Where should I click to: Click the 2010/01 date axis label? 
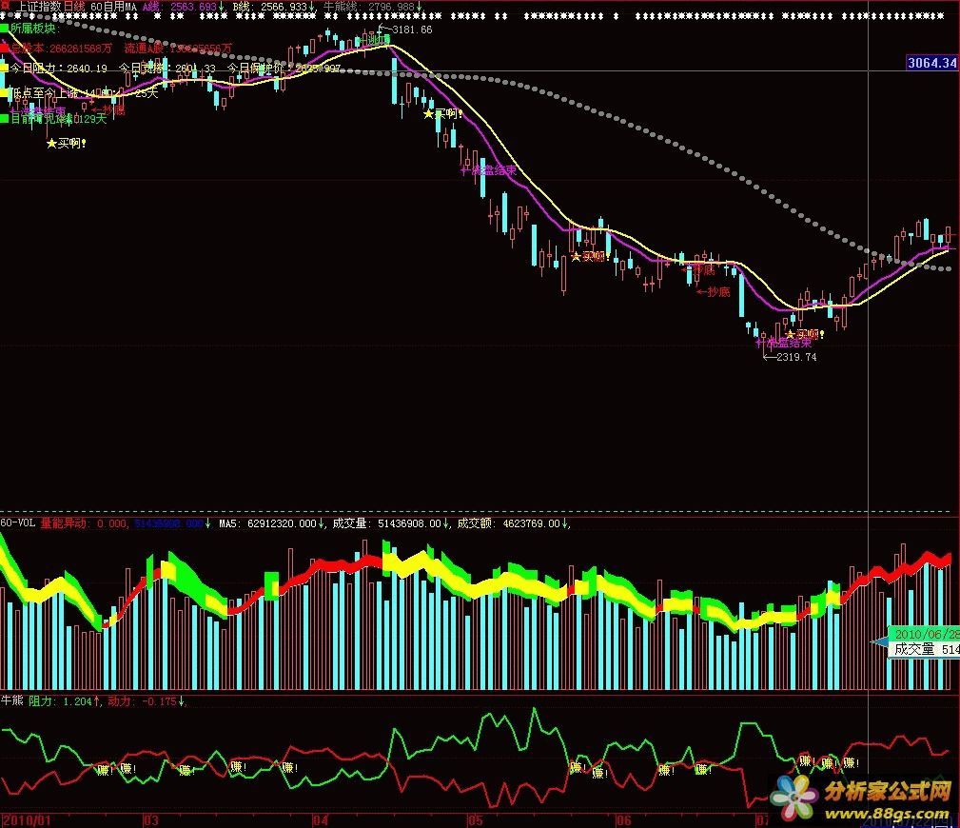26,820
